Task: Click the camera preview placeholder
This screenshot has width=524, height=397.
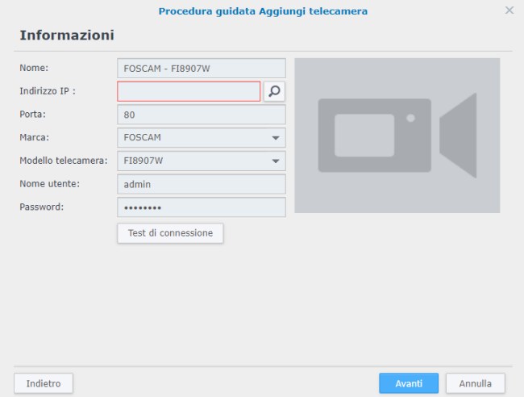Action: pos(397,136)
